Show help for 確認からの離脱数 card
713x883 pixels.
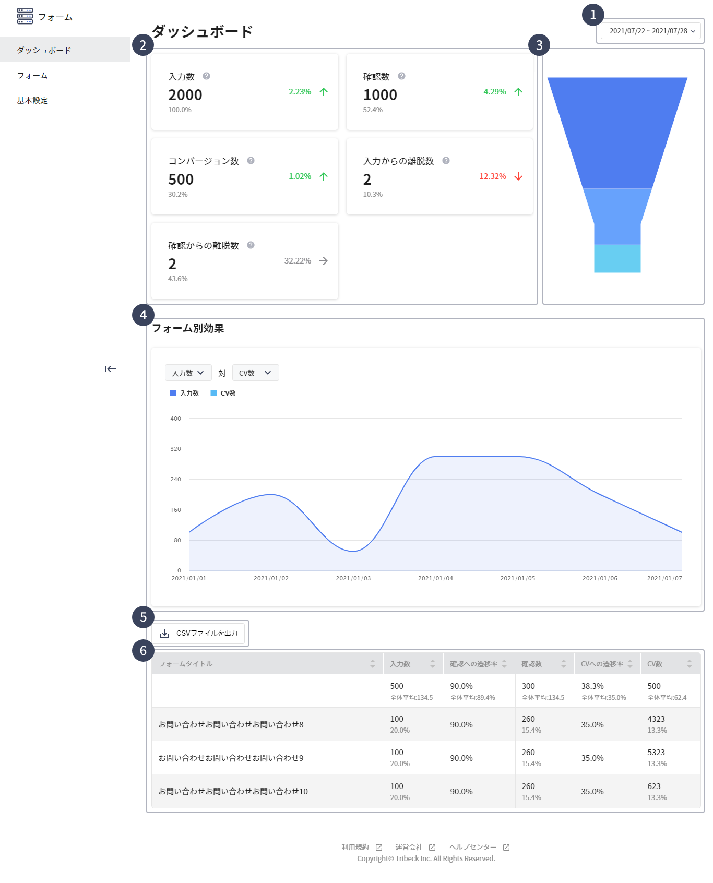251,245
